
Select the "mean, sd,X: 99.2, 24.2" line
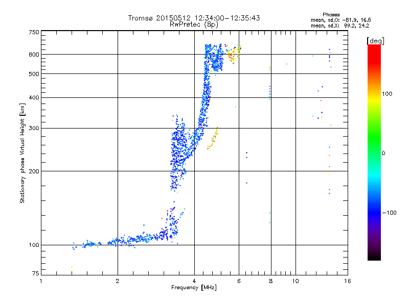[x=340, y=25]
